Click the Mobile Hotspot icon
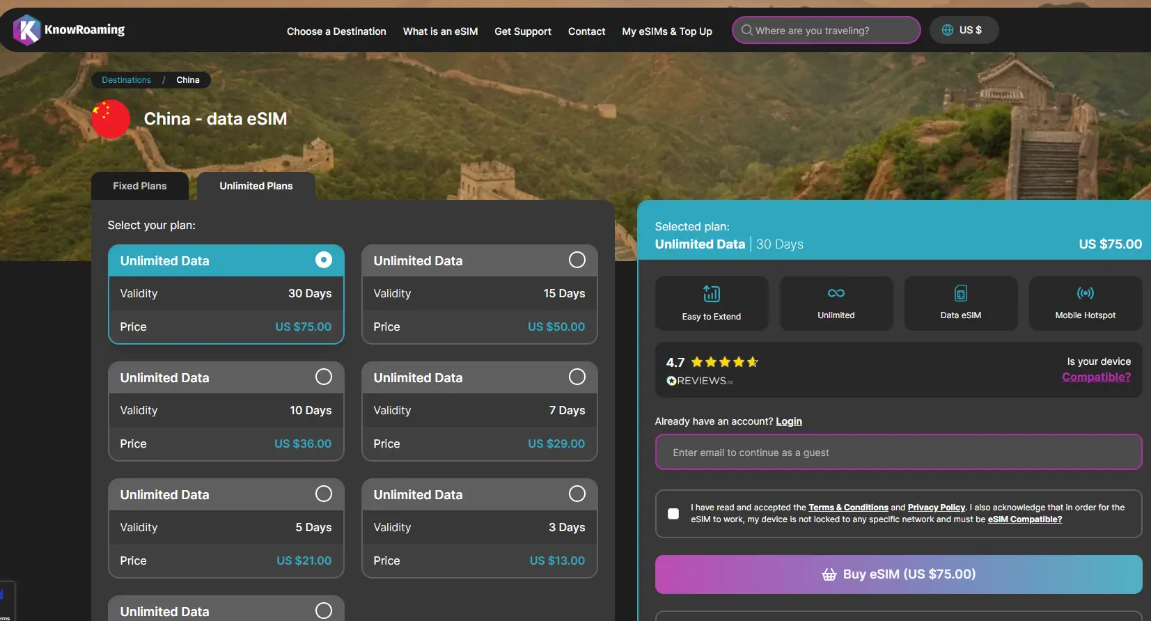The image size is (1151, 621). (1086, 293)
